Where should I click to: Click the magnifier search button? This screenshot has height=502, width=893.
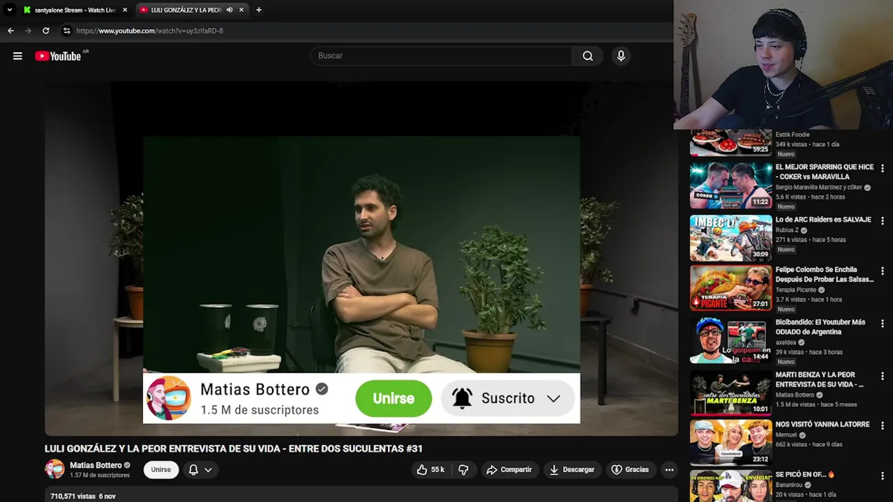[x=587, y=56]
